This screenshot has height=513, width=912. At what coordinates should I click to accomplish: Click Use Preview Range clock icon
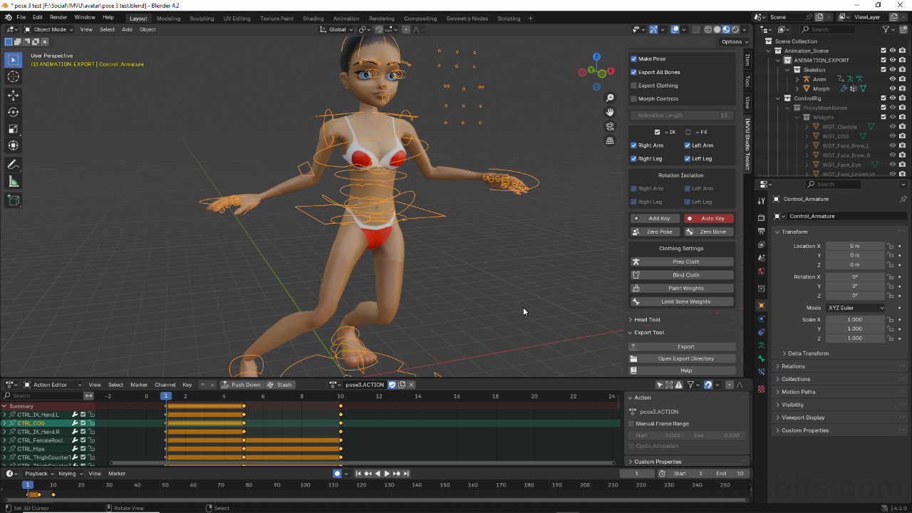[662, 473]
